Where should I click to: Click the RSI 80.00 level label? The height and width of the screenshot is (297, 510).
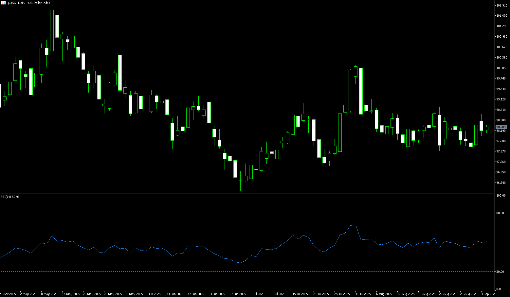[x=500, y=213]
